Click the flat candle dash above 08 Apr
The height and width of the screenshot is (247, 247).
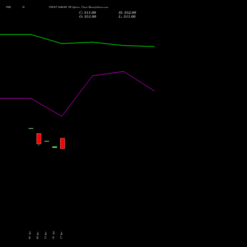tap(31, 128)
